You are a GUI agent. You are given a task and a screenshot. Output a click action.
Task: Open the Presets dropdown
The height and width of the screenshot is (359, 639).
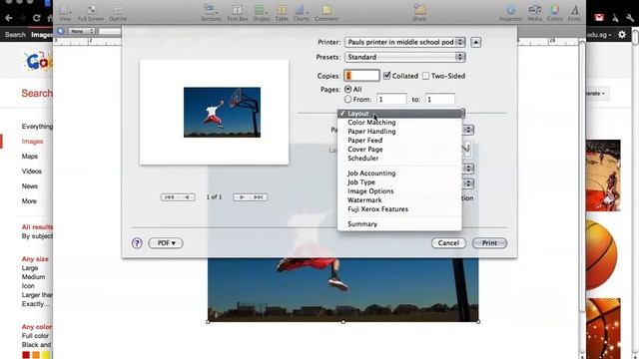(x=405, y=57)
